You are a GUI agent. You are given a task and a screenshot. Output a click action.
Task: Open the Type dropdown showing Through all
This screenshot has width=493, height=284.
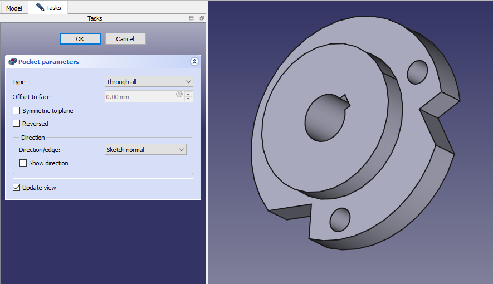click(x=149, y=82)
